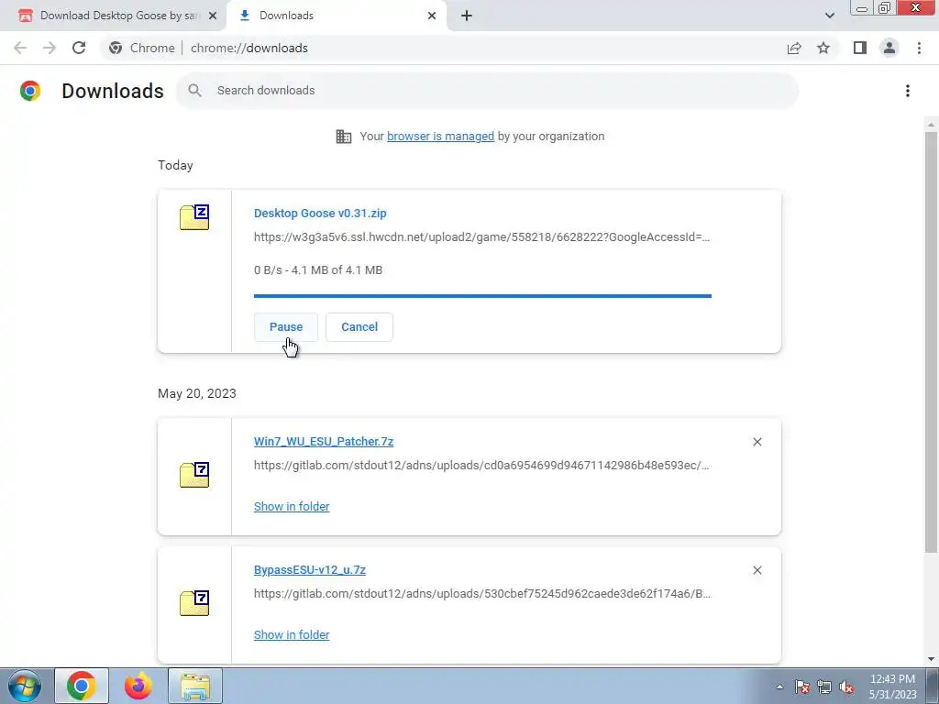Screen dimensions: 939x704
Task: Click the scrollbar down arrow
Action: pyautogui.click(x=931, y=659)
